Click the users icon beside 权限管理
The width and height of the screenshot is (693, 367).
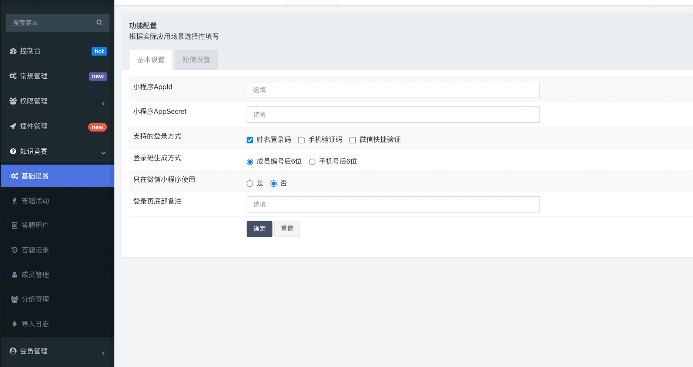point(13,101)
